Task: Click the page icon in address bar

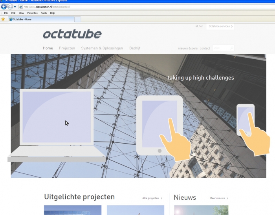Action: 20,7
